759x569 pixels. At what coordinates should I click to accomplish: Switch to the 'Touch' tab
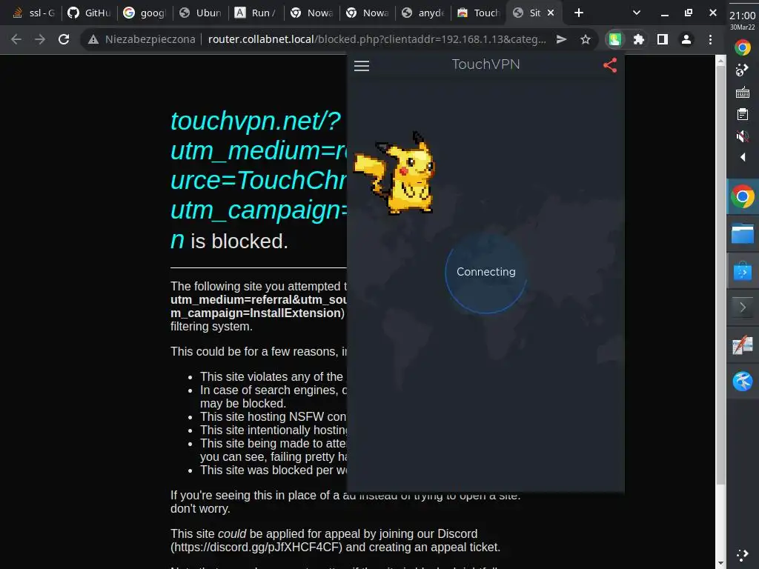click(x=479, y=13)
